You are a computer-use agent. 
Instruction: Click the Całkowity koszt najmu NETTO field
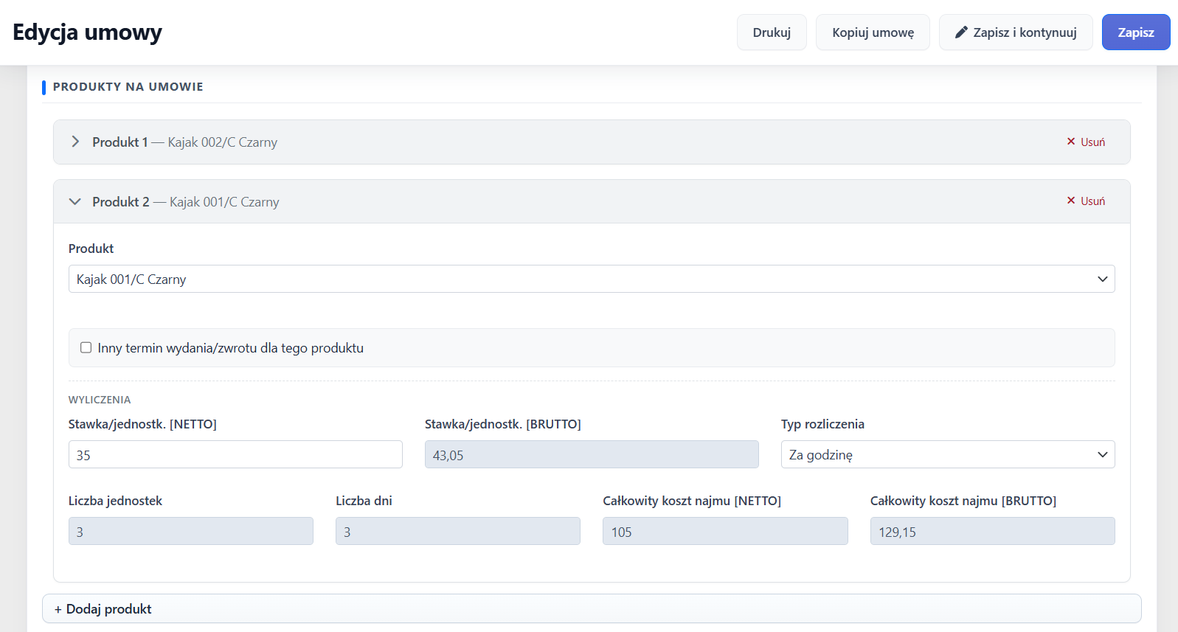[725, 531]
